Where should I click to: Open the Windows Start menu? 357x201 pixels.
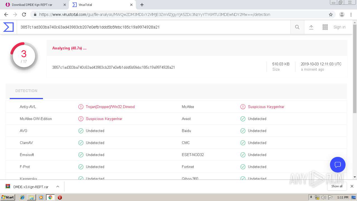point(8,197)
